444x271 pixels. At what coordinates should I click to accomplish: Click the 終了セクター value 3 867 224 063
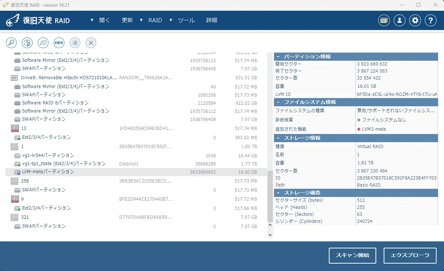click(372, 71)
